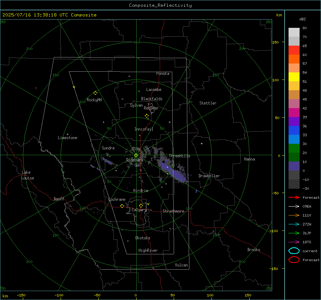Click the Stettler town label

tap(208, 103)
